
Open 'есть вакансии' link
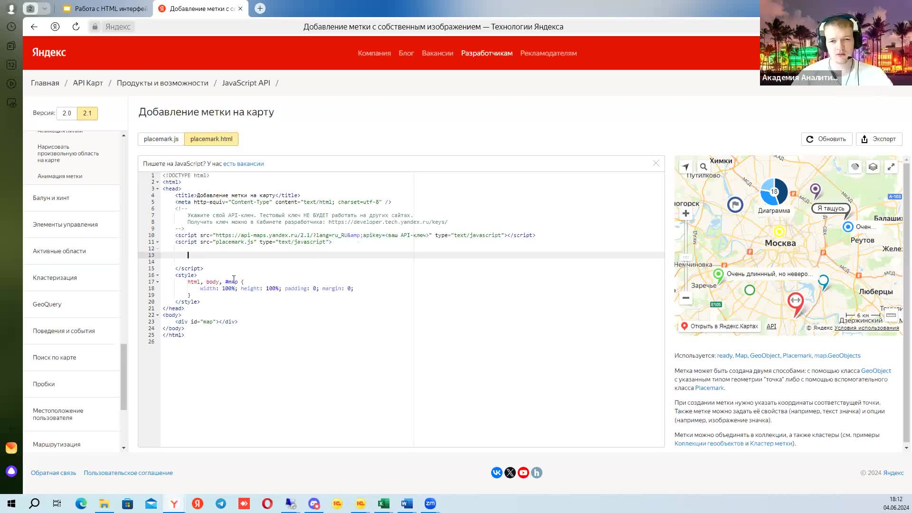243,164
